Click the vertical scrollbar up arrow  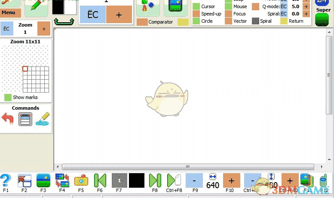click(329, 32)
